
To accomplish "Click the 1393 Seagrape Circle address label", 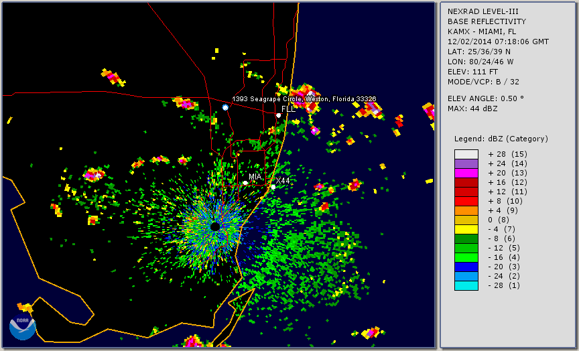I will coord(304,99).
